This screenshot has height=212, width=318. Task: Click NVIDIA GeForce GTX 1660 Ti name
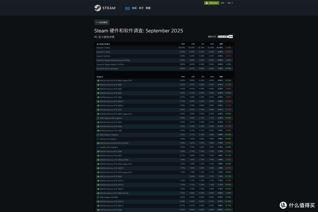coord(112,189)
